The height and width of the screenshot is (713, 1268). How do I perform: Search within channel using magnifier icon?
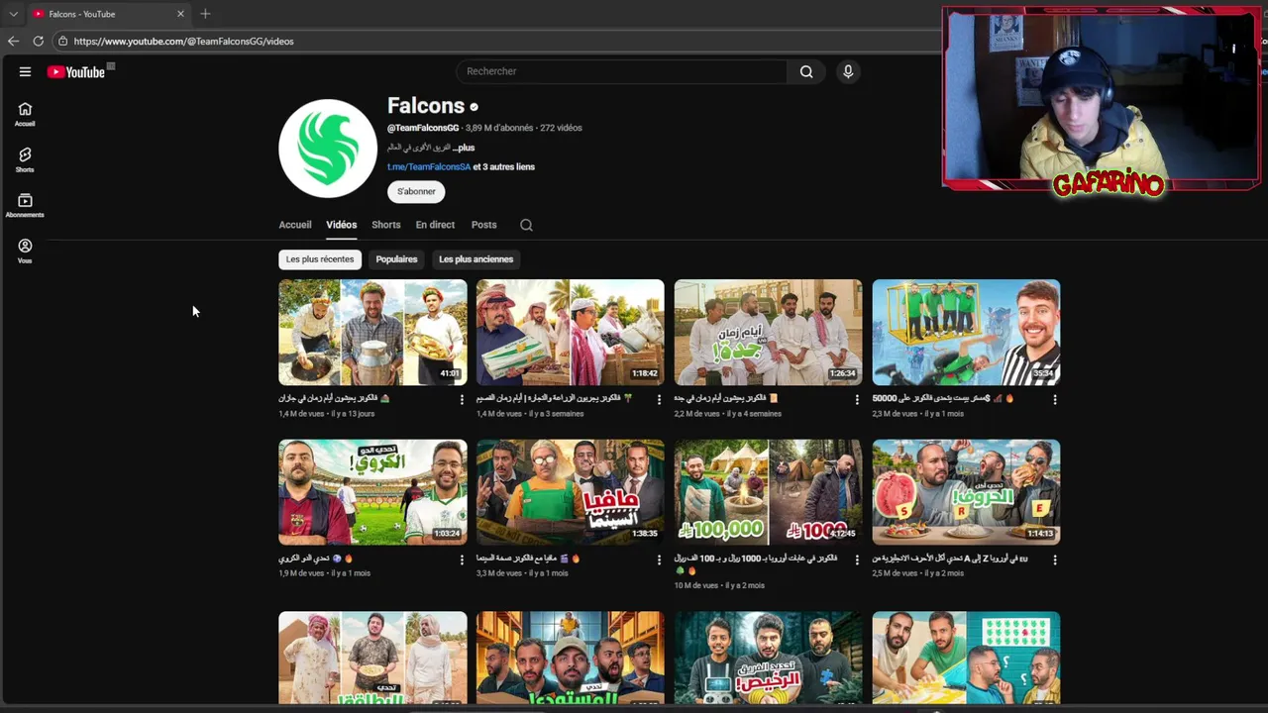click(x=526, y=225)
